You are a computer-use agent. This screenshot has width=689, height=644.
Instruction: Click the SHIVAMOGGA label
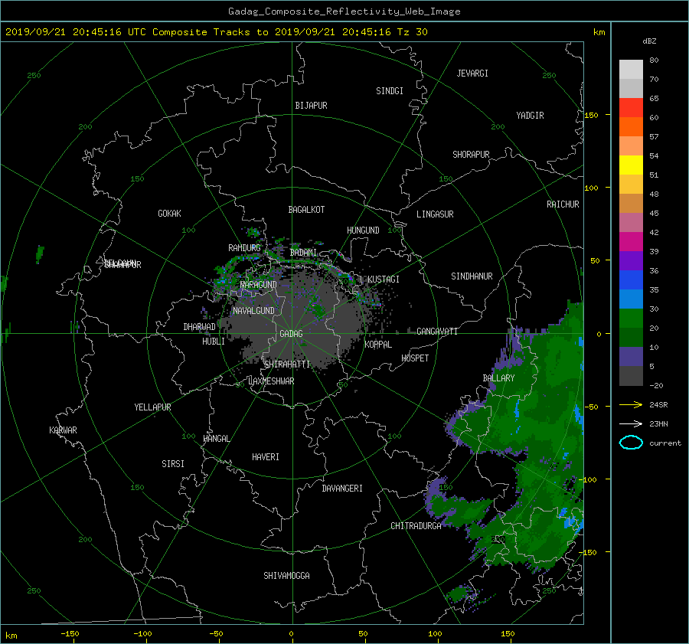[286, 575]
